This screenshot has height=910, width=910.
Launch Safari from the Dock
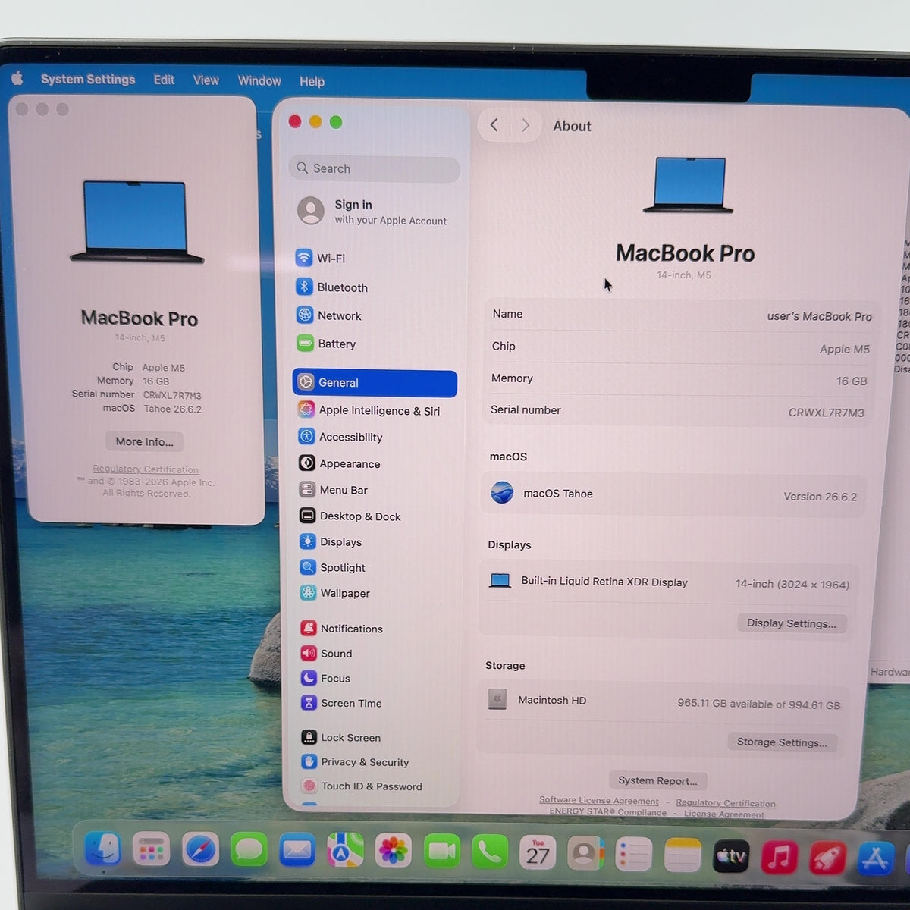pyautogui.click(x=200, y=851)
